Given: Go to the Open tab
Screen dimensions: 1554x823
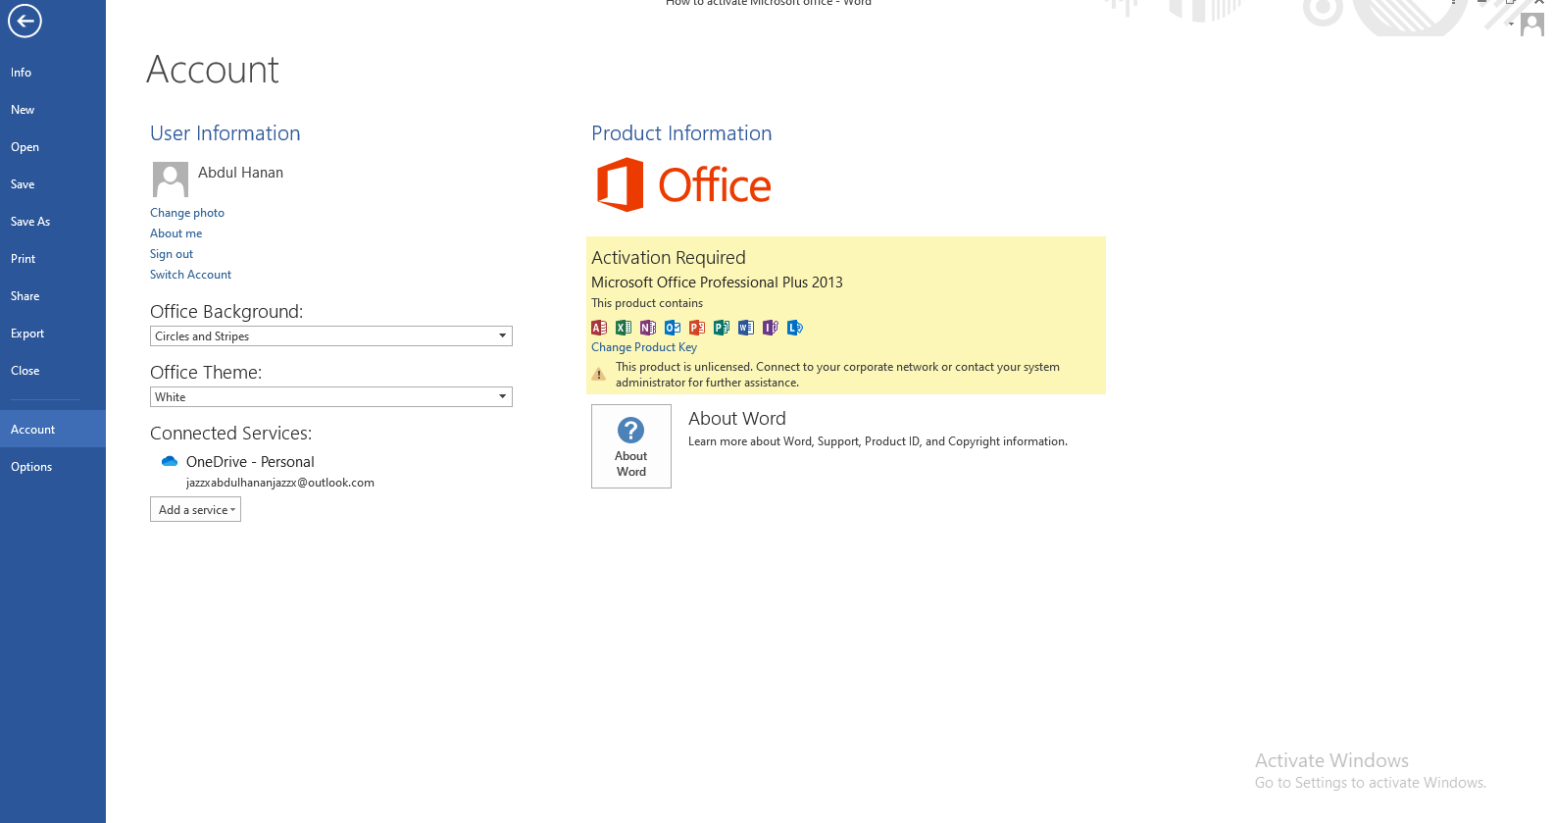Looking at the screenshot, I should 53,147.
